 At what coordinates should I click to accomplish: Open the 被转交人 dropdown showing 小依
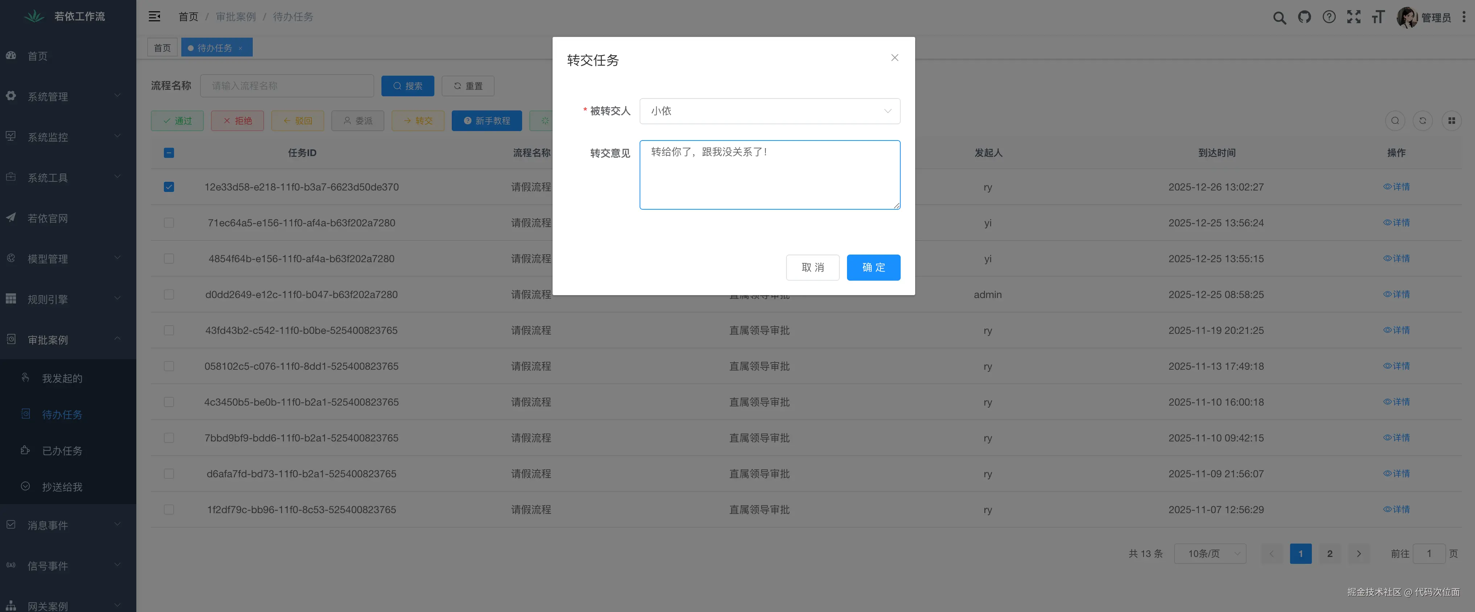point(769,111)
